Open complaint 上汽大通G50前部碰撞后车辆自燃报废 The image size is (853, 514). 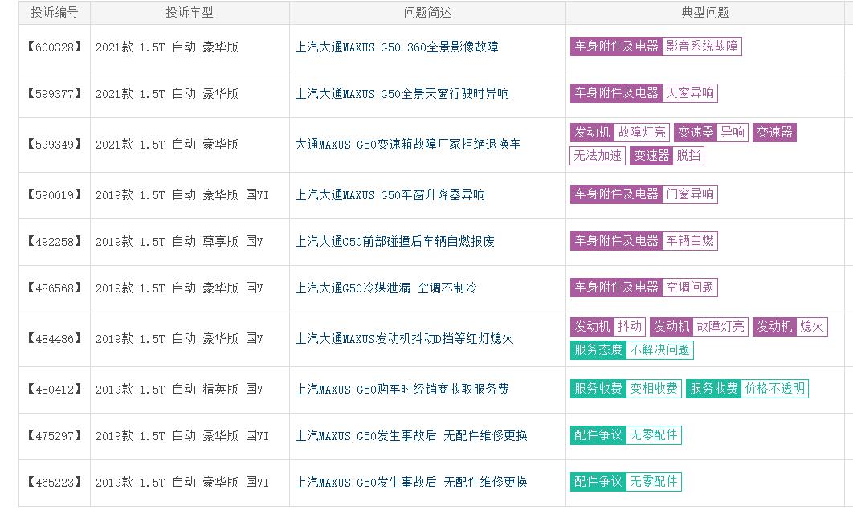pos(394,242)
